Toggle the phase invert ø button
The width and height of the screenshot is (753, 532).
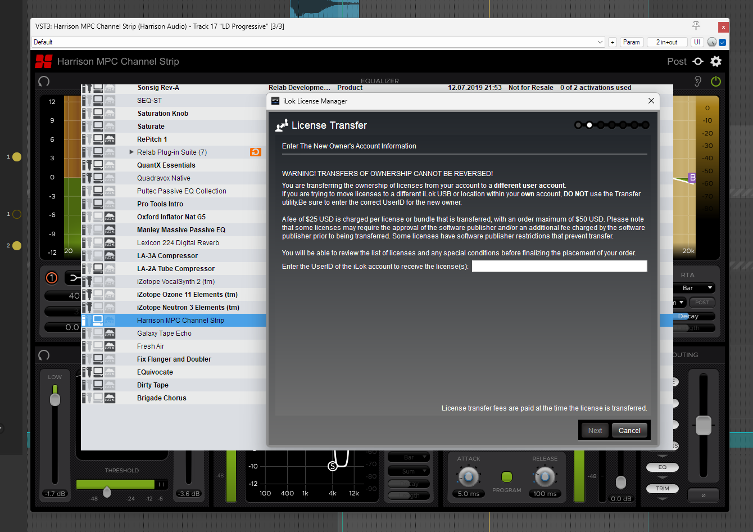pyautogui.click(x=703, y=495)
